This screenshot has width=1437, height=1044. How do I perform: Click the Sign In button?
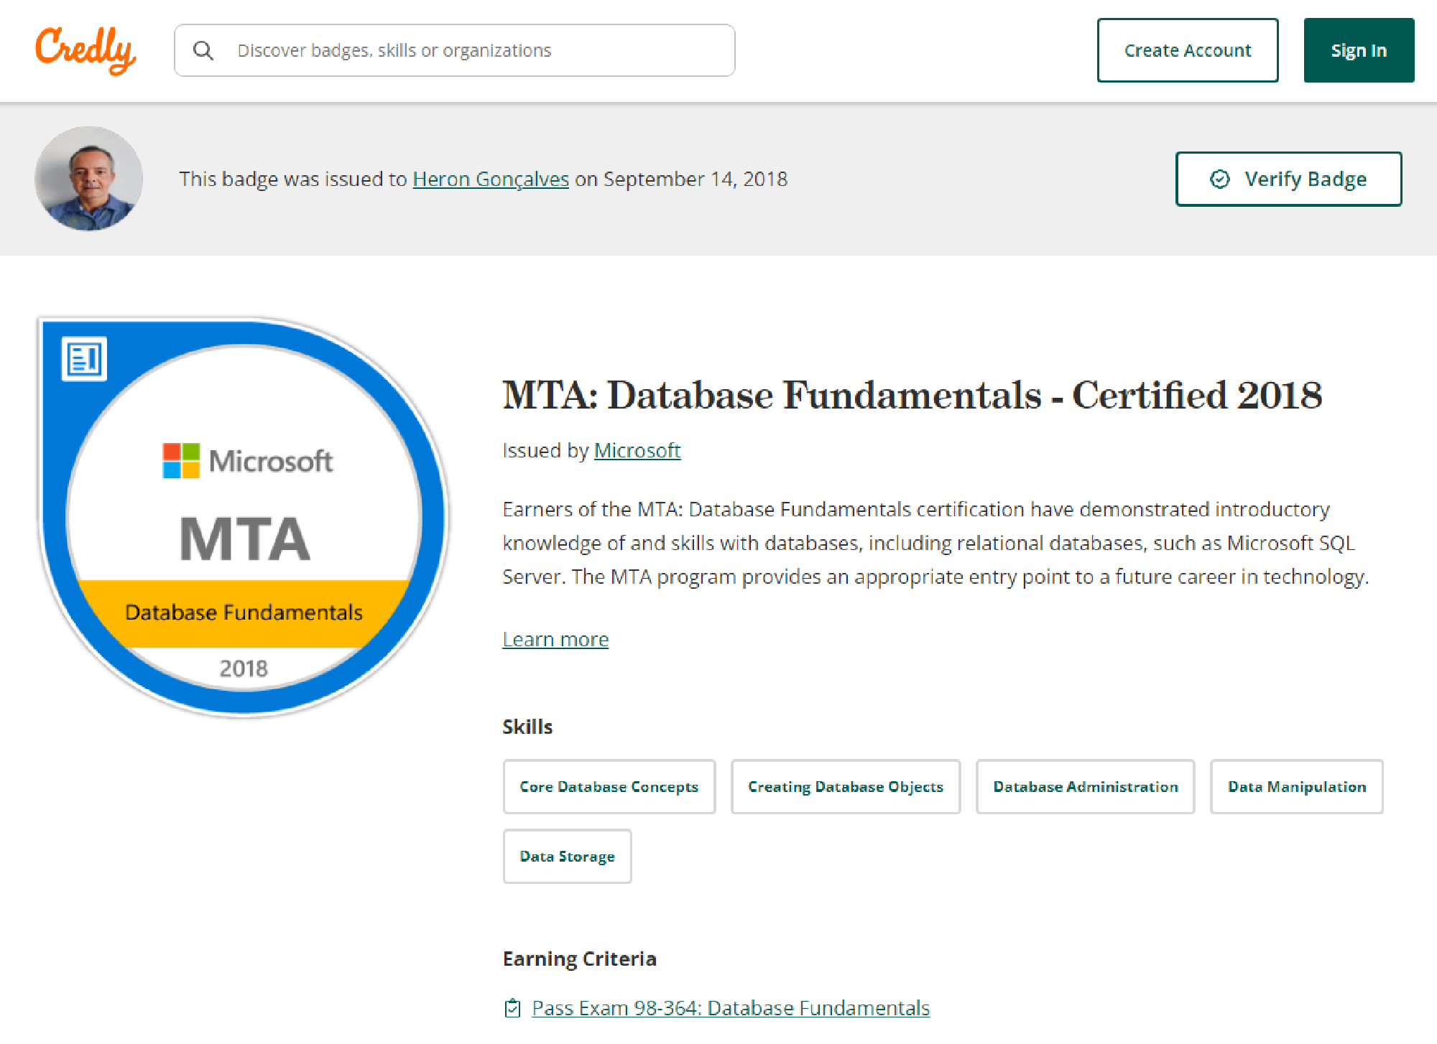[x=1359, y=50]
